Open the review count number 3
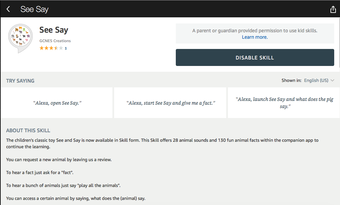This screenshot has height=205, width=340. click(x=66, y=49)
